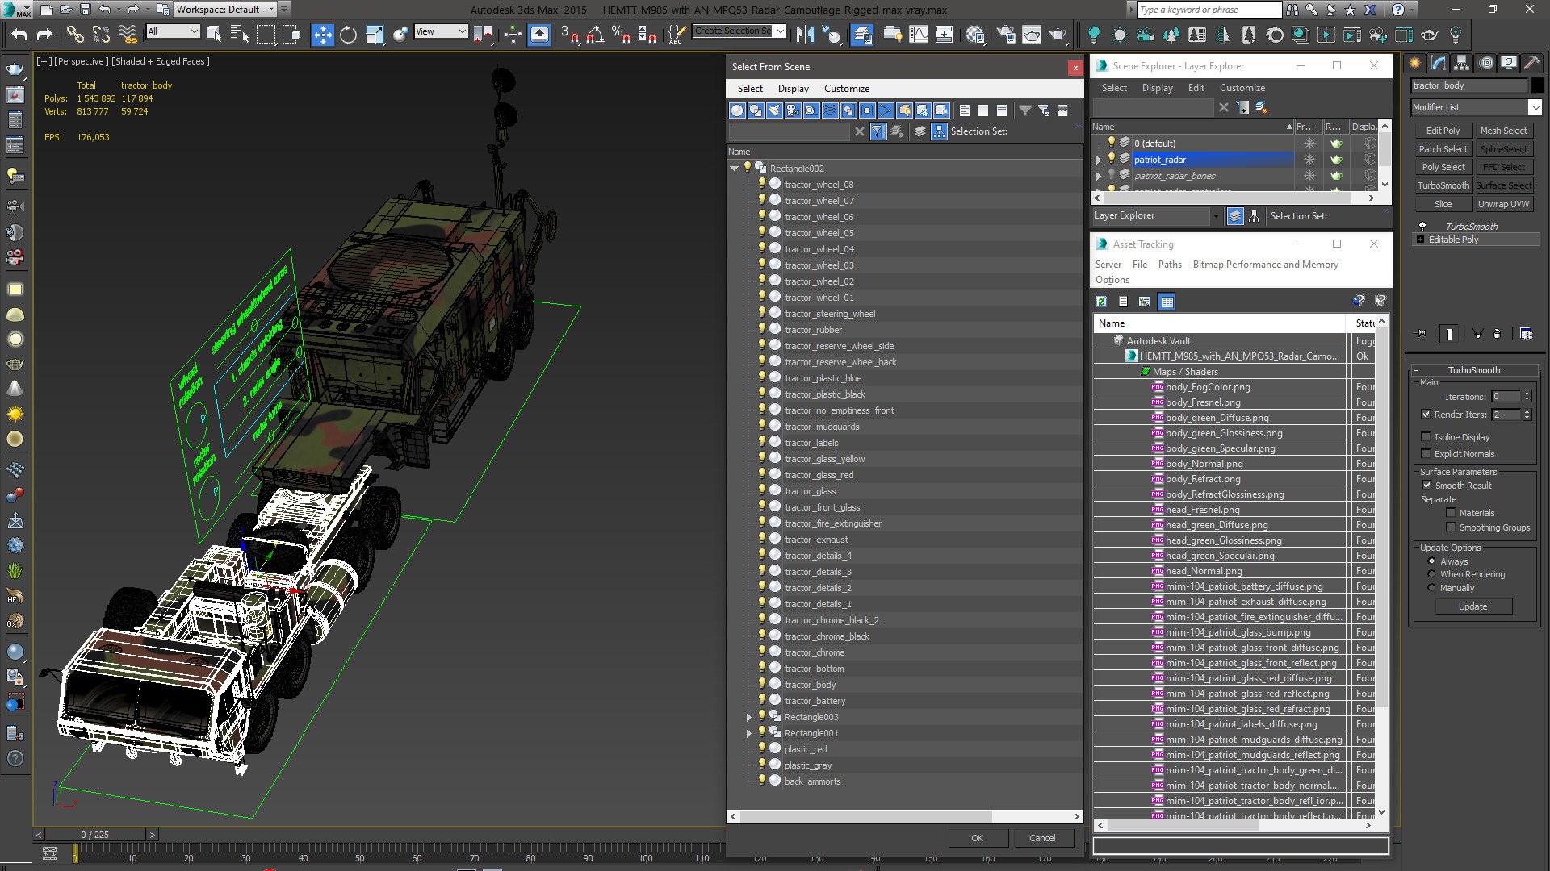
Task: Click Table View icon in Asset Tracking
Action: pyautogui.click(x=1167, y=302)
